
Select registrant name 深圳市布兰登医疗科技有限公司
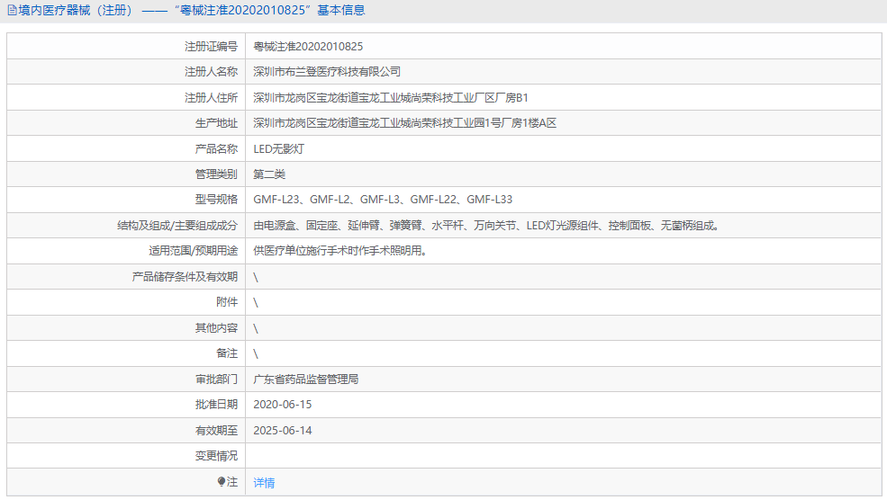coord(327,72)
